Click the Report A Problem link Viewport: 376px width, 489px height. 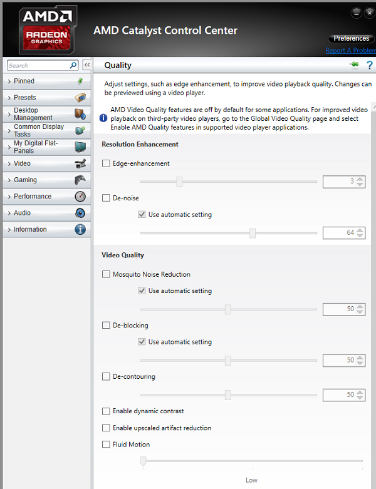coord(350,50)
